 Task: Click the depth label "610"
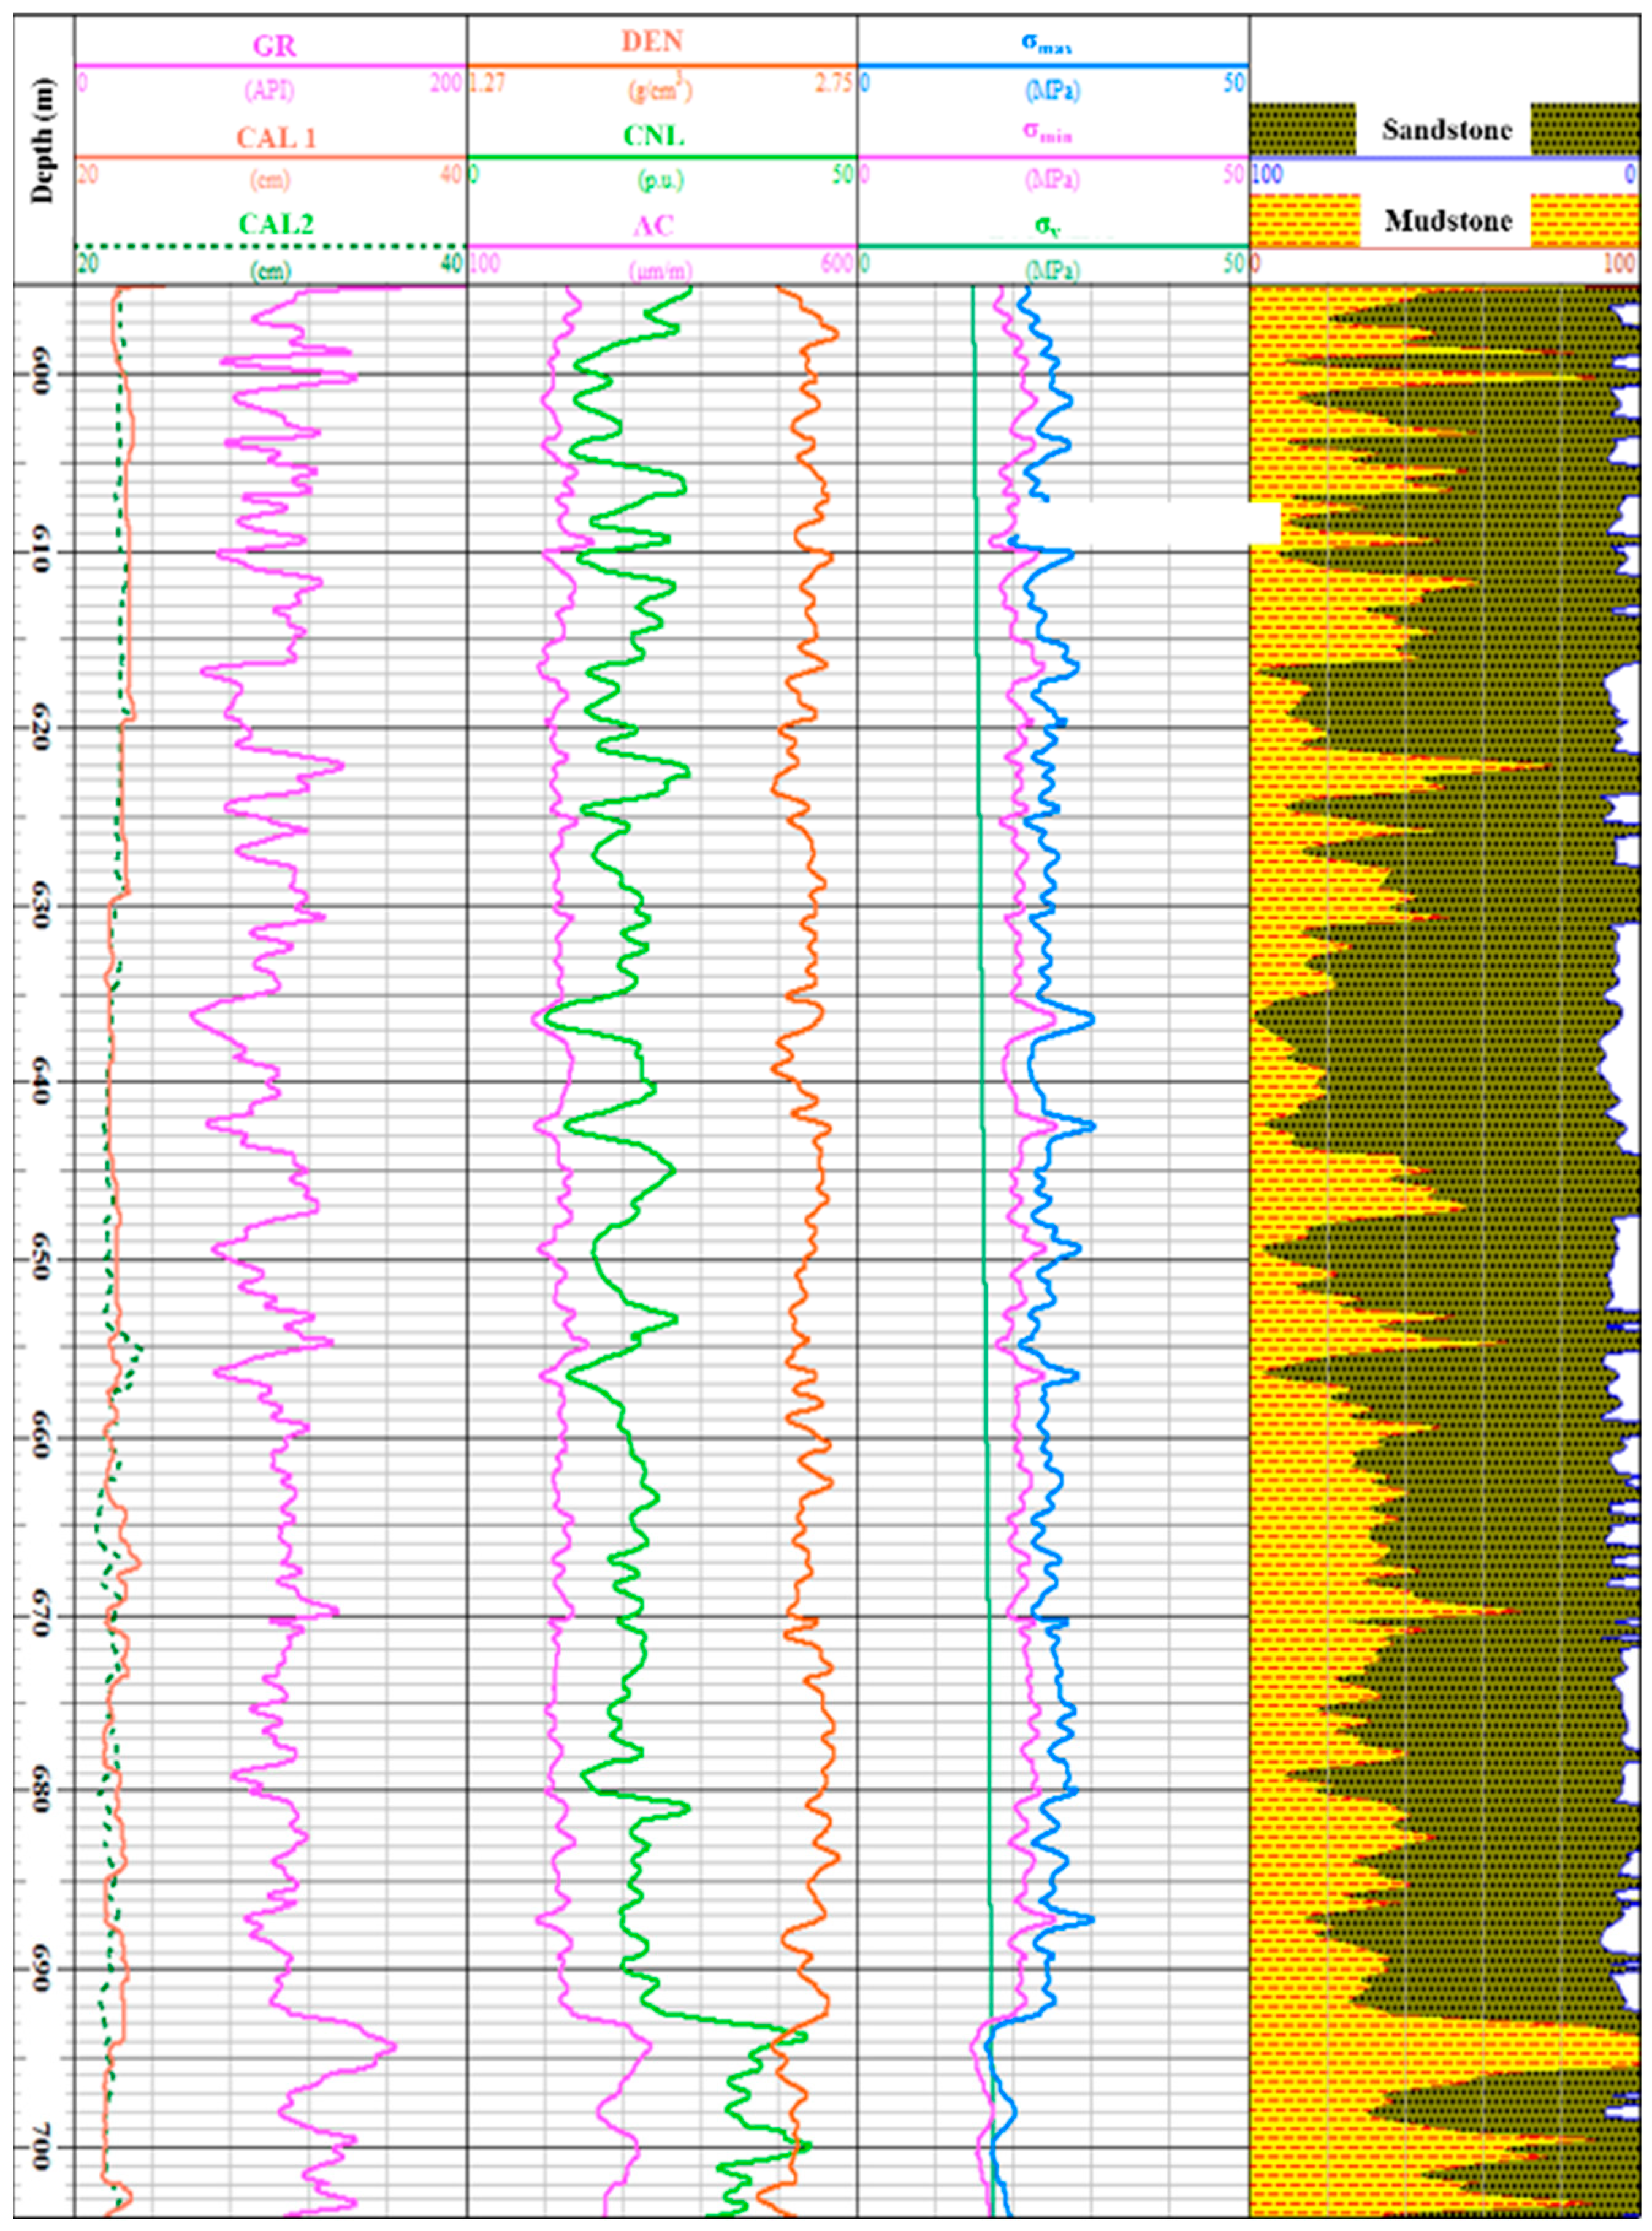(43, 553)
